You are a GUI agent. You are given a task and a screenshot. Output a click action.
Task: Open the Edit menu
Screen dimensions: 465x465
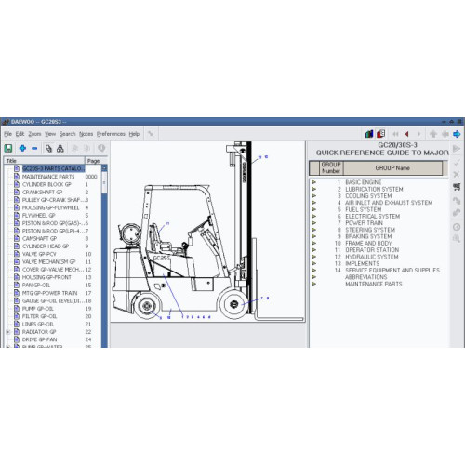point(20,134)
